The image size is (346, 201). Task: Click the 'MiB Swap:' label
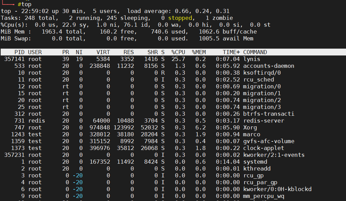tap(16, 38)
